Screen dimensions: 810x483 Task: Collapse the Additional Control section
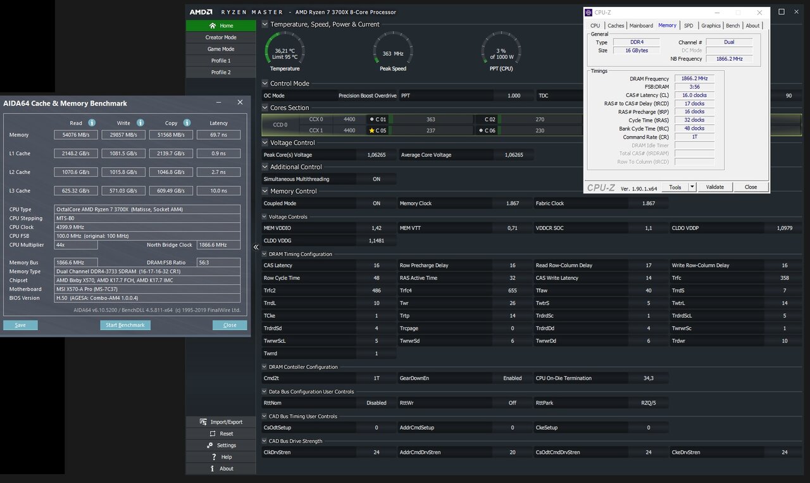(265, 167)
